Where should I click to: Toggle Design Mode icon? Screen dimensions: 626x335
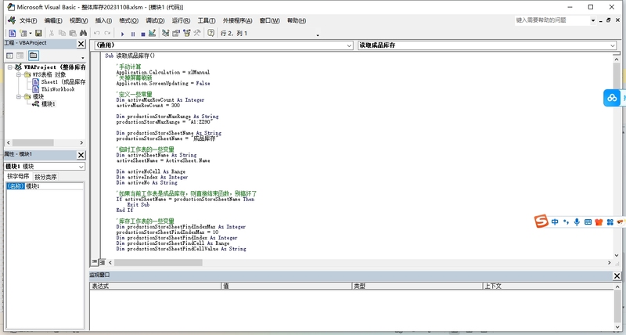point(152,33)
